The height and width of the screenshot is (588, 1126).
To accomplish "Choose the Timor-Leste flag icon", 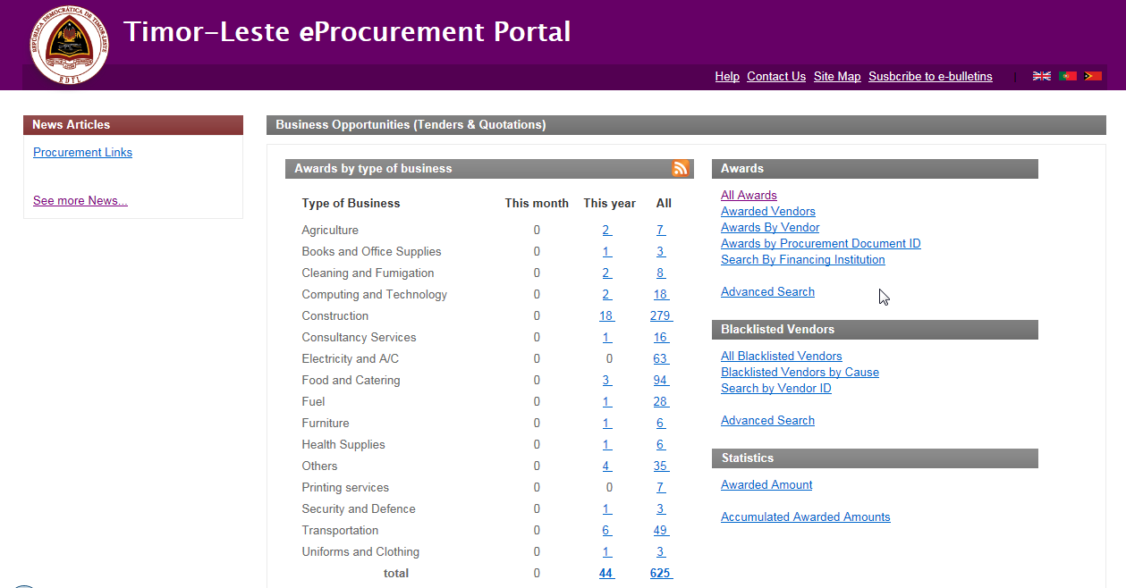I will pyautogui.click(x=1092, y=76).
